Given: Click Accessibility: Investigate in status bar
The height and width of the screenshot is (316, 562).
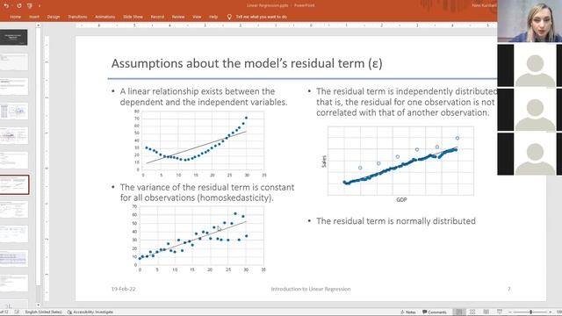Looking at the screenshot, I should tap(90, 312).
